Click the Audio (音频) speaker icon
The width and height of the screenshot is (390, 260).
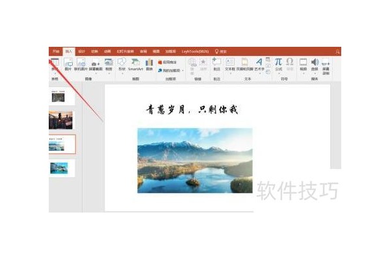(315, 62)
